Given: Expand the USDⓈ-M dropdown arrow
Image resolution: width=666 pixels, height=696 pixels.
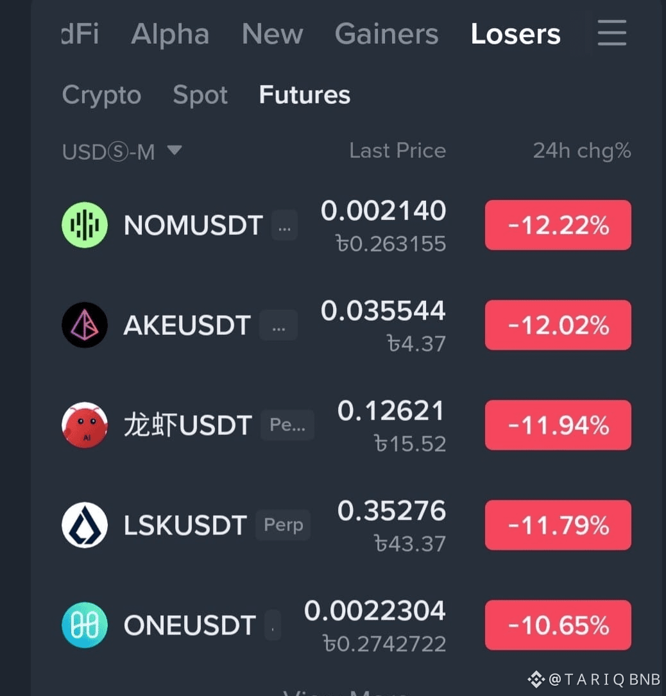Looking at the screenshot, I should 175,150.
